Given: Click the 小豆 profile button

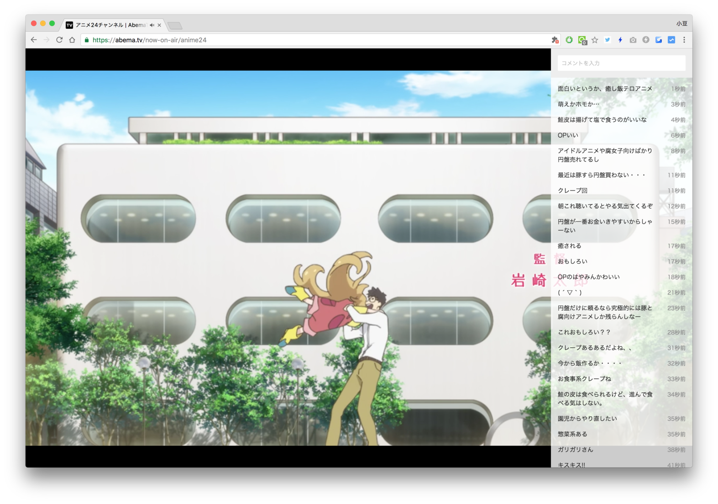Looking at the screenshot, I should click(681, 23).
